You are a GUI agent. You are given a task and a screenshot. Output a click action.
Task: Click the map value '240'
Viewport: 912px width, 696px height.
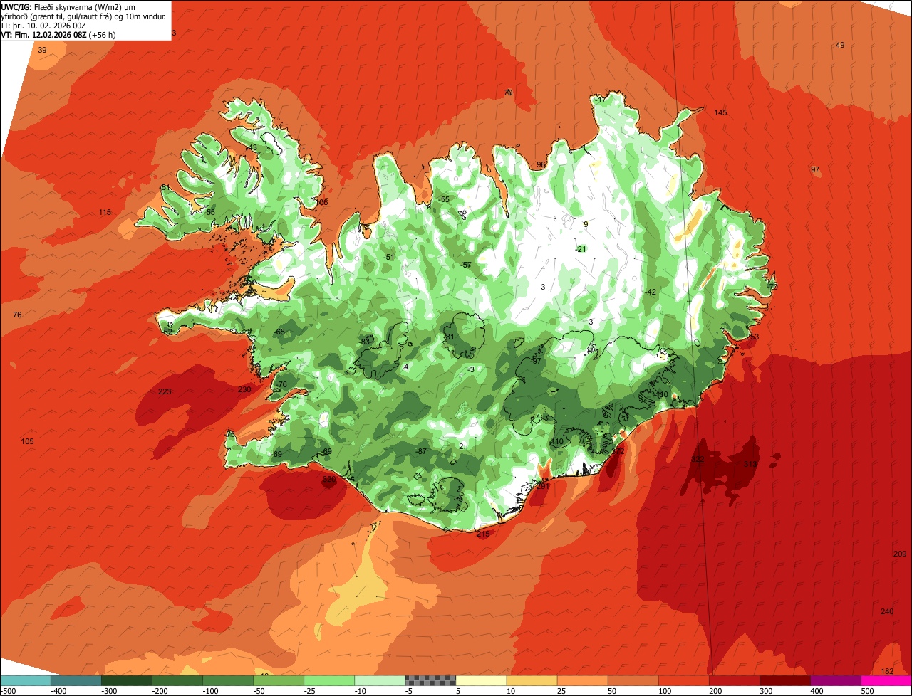[887, 611]
